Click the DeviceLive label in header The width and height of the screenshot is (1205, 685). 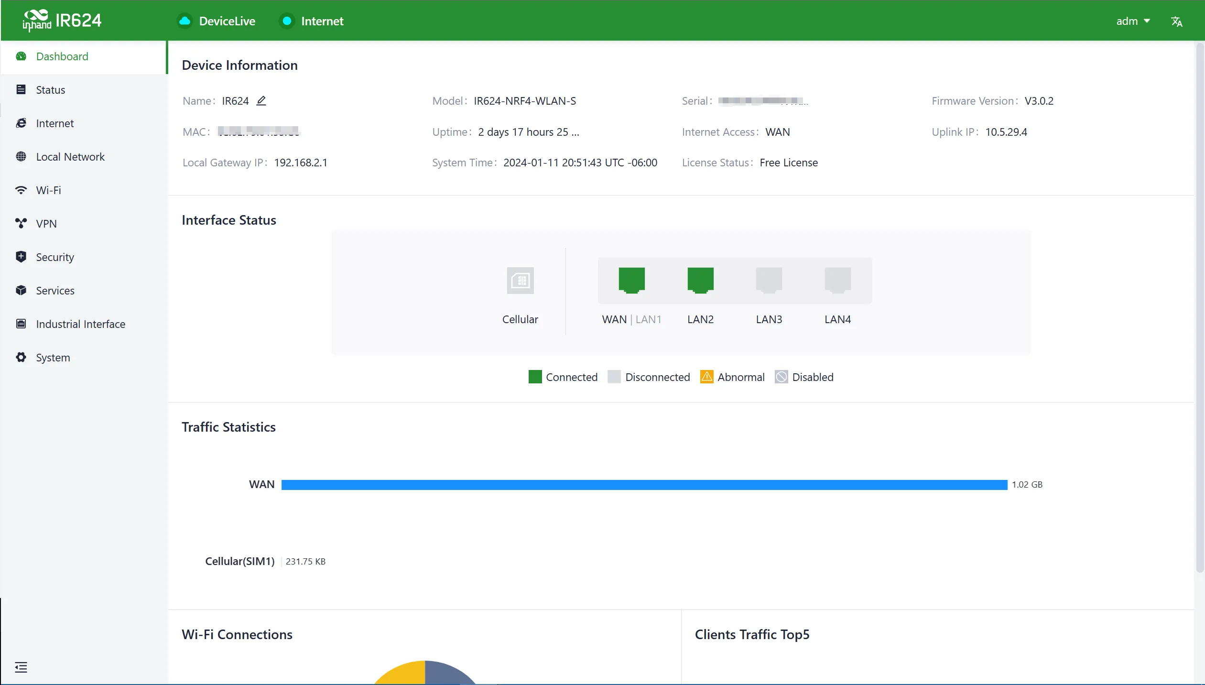227,21
